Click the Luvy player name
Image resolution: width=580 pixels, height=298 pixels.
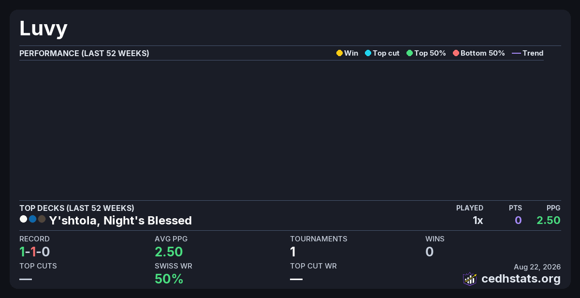pyautogui.click(x=43, y=29)
